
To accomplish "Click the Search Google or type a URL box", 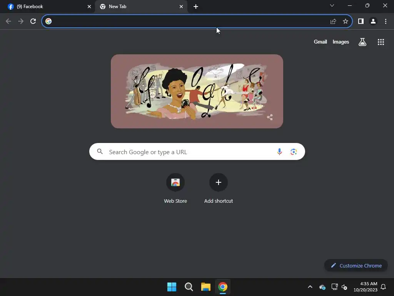I will pyautogui.click(x=197, y=152).
